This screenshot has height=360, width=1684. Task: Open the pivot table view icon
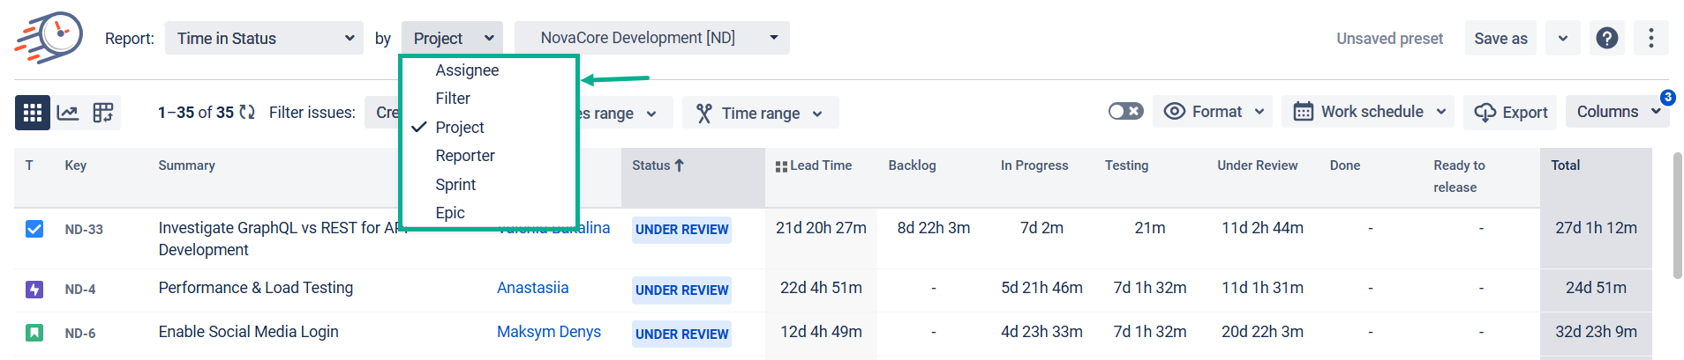pyautogui.click(x=103, y=113)
